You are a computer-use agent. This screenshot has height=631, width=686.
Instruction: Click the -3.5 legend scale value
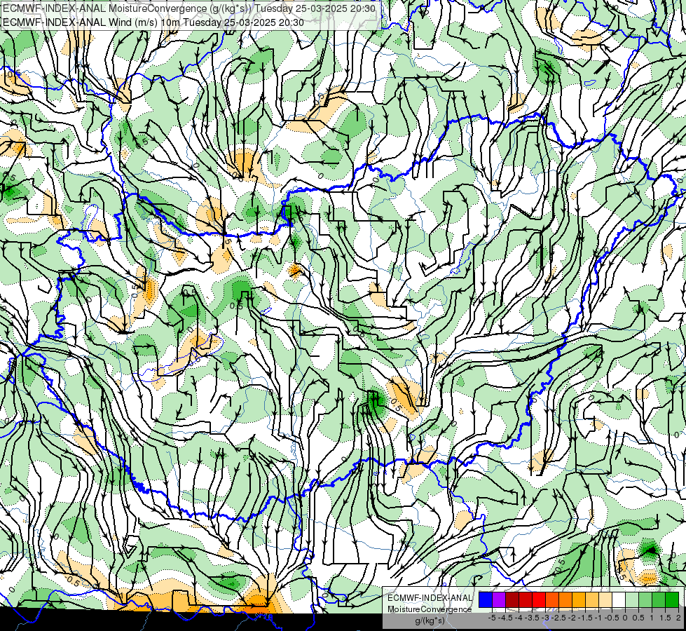(533, 618)
